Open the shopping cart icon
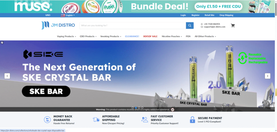The image size is (277, 132). click(x=233, y=26)
